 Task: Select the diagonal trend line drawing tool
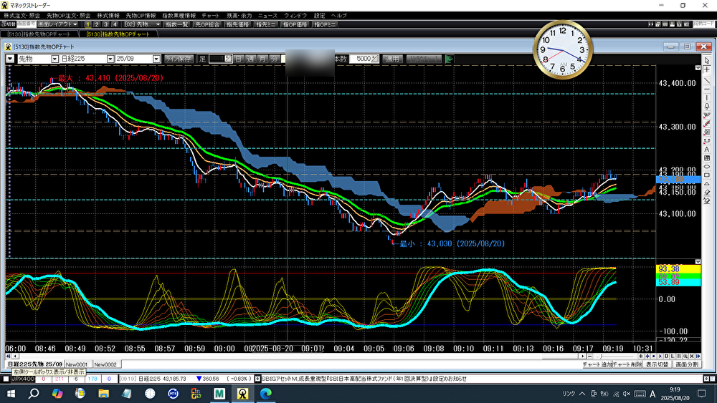click(706, 80)
